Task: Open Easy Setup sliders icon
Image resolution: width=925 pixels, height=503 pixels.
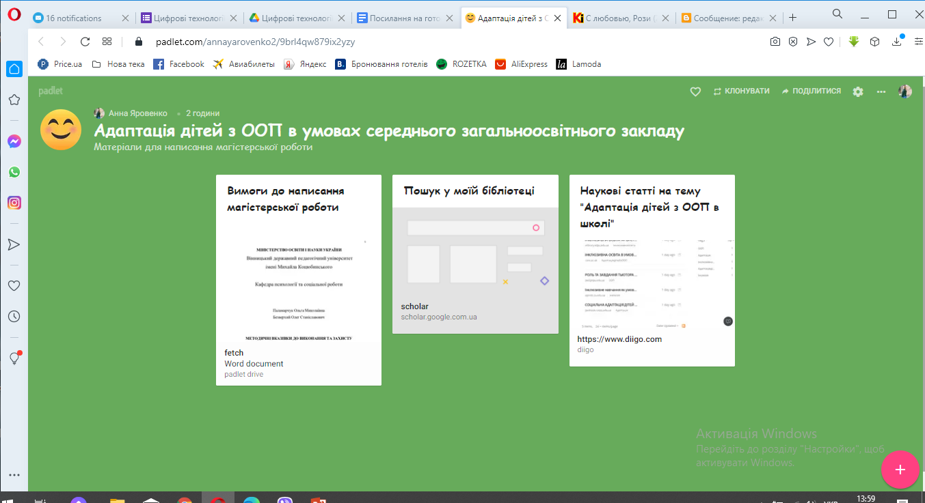Action: pos(917,42)
